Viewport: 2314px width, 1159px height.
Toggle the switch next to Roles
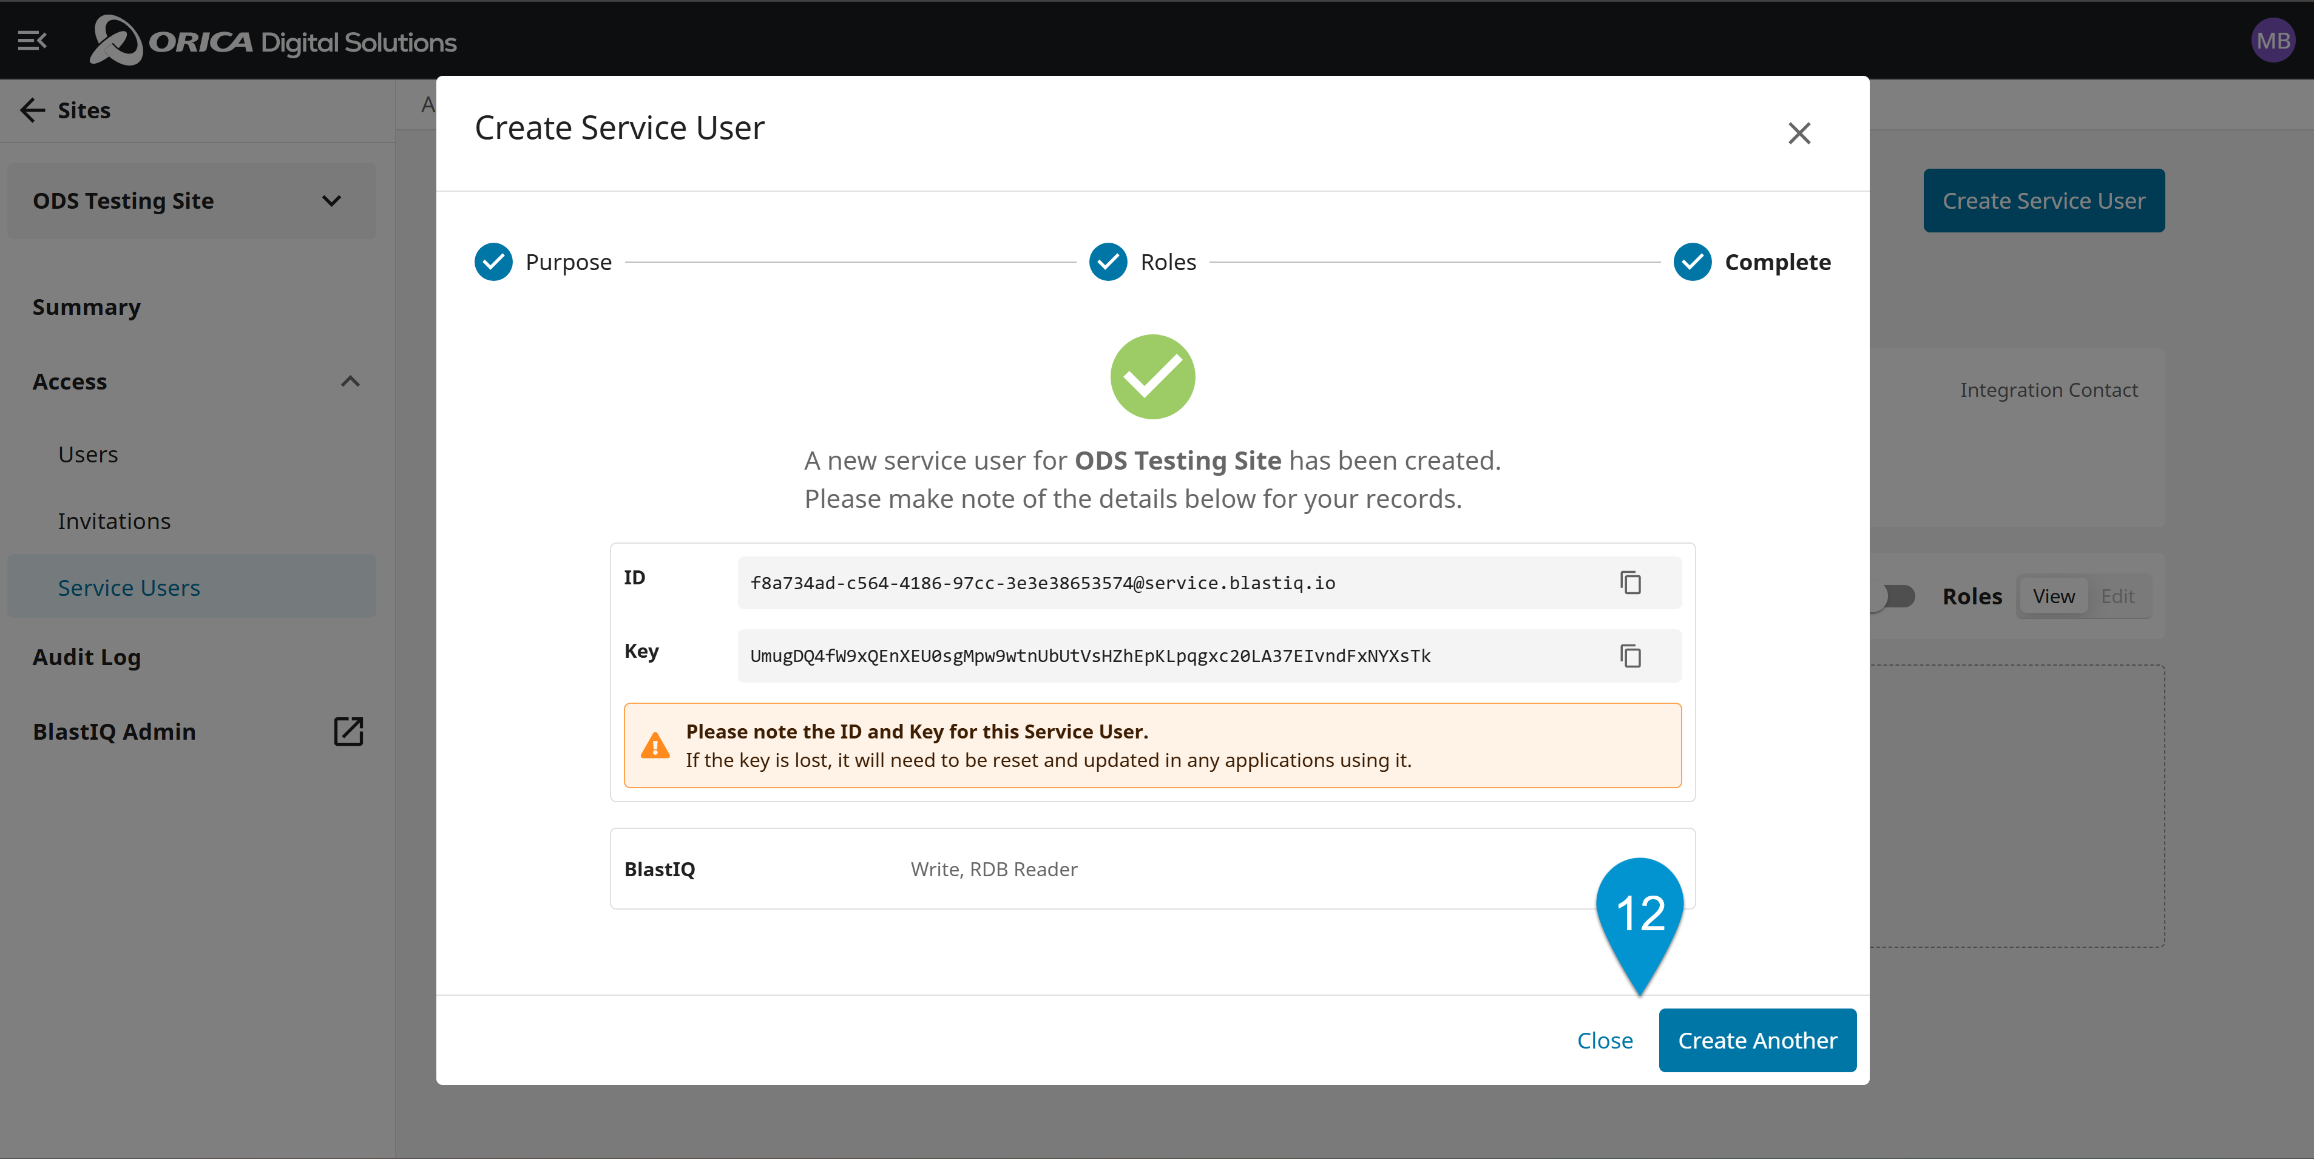click(1893, 596)
